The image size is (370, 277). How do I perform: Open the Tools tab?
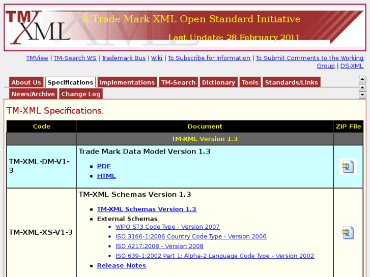click(x=250, y=82)
